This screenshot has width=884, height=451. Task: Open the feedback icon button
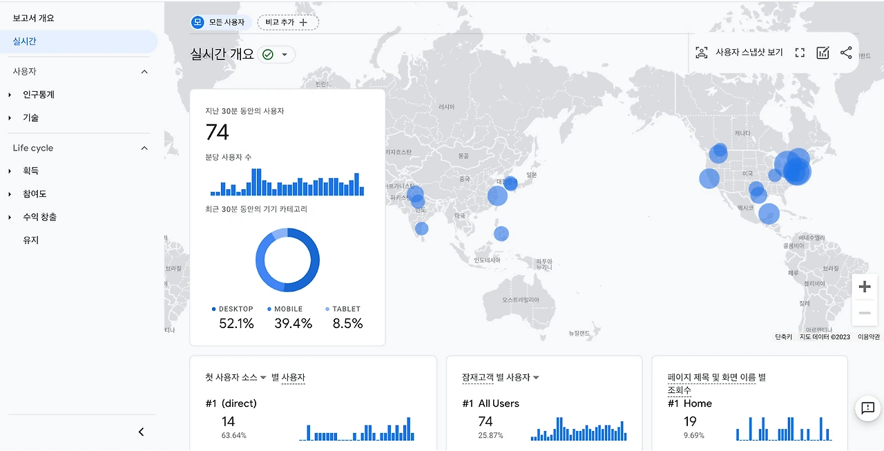coord(868,408)
